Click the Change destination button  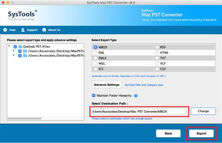pyautogui.click(x=203, y=111)
